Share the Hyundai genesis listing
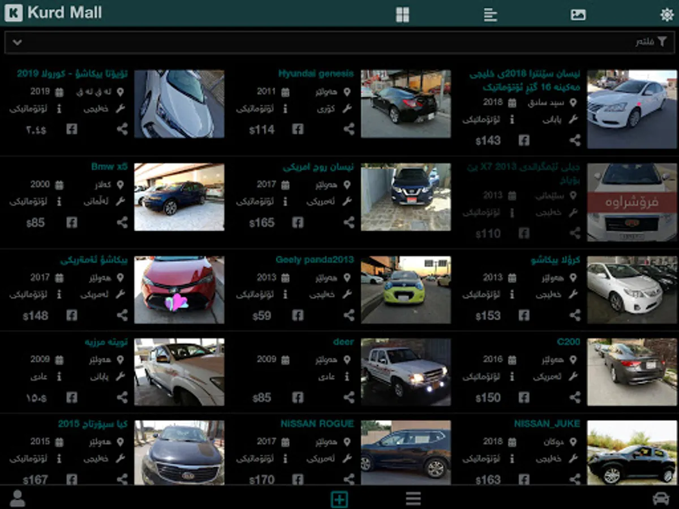Viewport: 679px width, 509px height. click(349, 129)
